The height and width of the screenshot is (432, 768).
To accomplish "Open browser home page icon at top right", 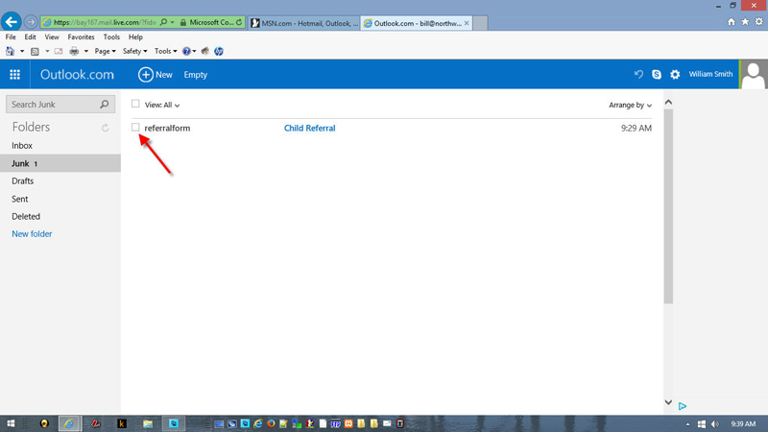I will pos(732,22).
